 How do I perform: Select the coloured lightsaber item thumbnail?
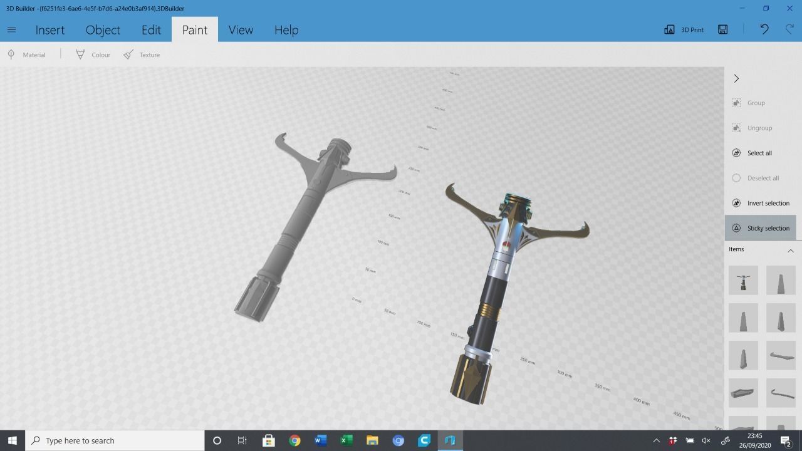click(x=743, y=280)
